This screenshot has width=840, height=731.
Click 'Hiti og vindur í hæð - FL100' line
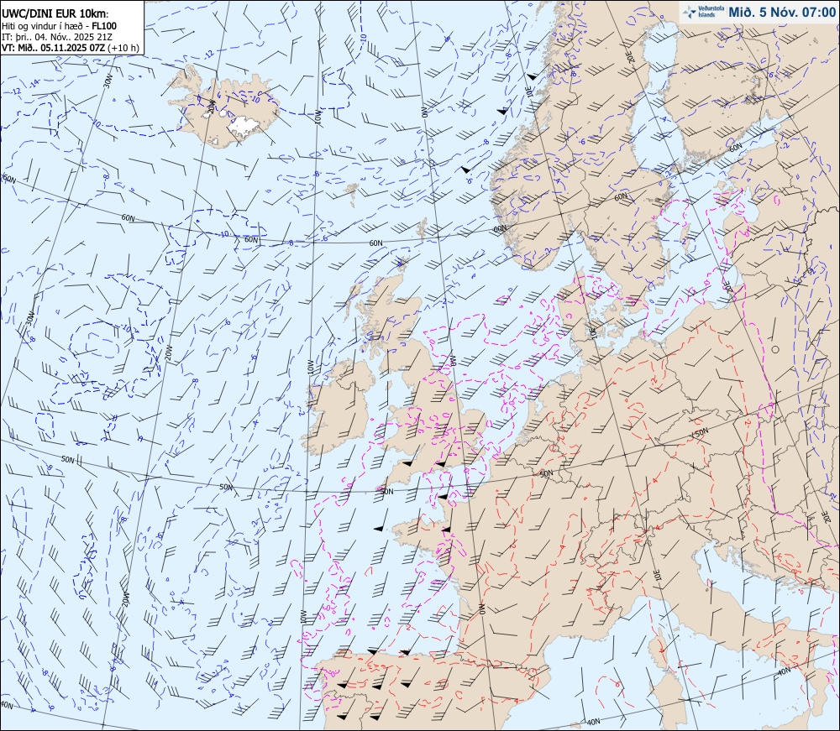60,26
